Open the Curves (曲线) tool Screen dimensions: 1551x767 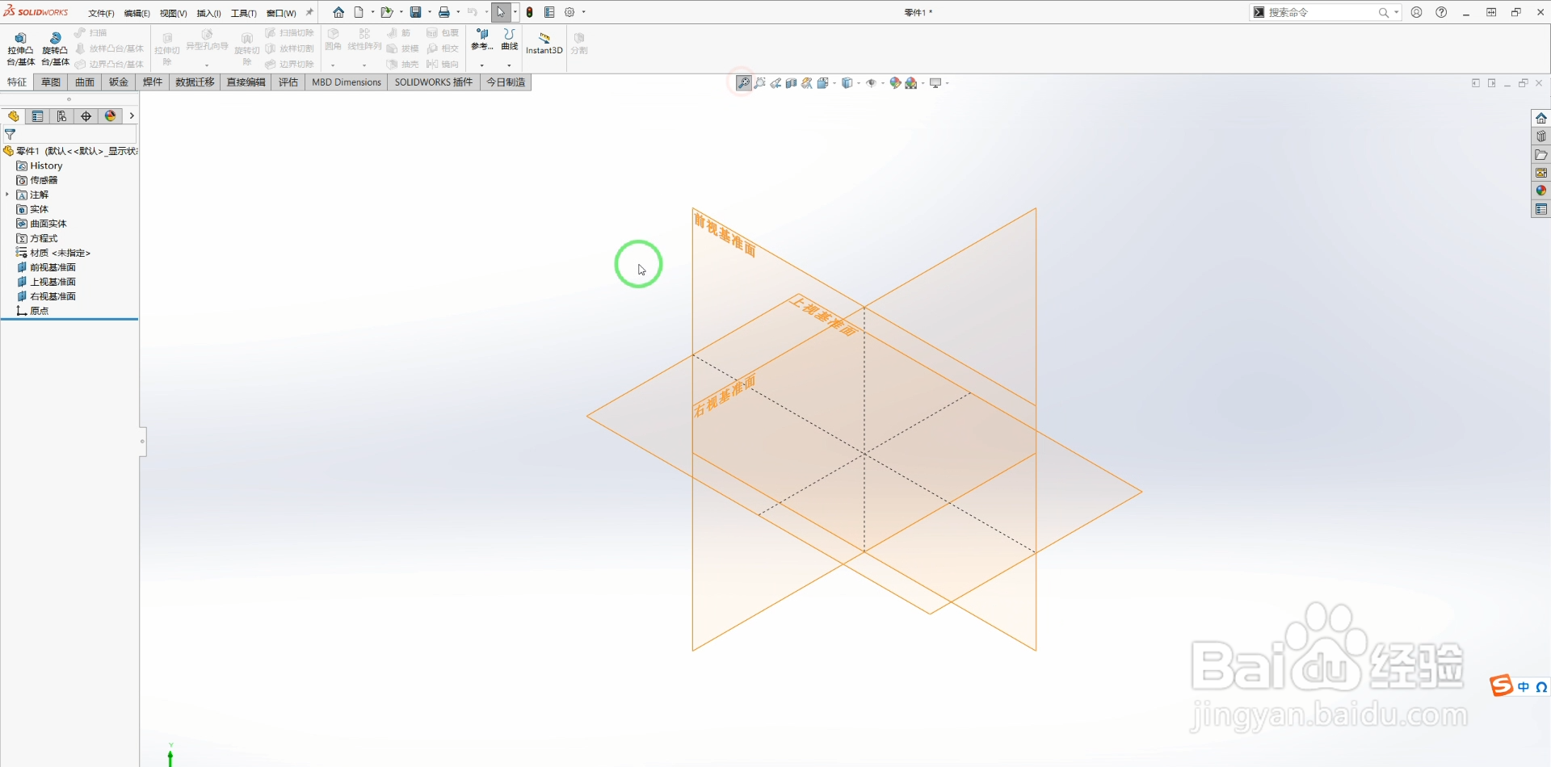[509, 40]
